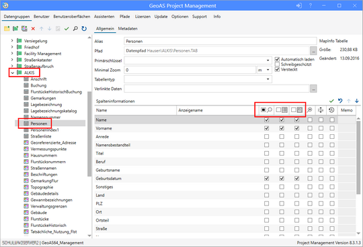Screen dimensions: 363x247
Task: Open the Tabellentyp dropdown
Action: click(x=268, y=79)
